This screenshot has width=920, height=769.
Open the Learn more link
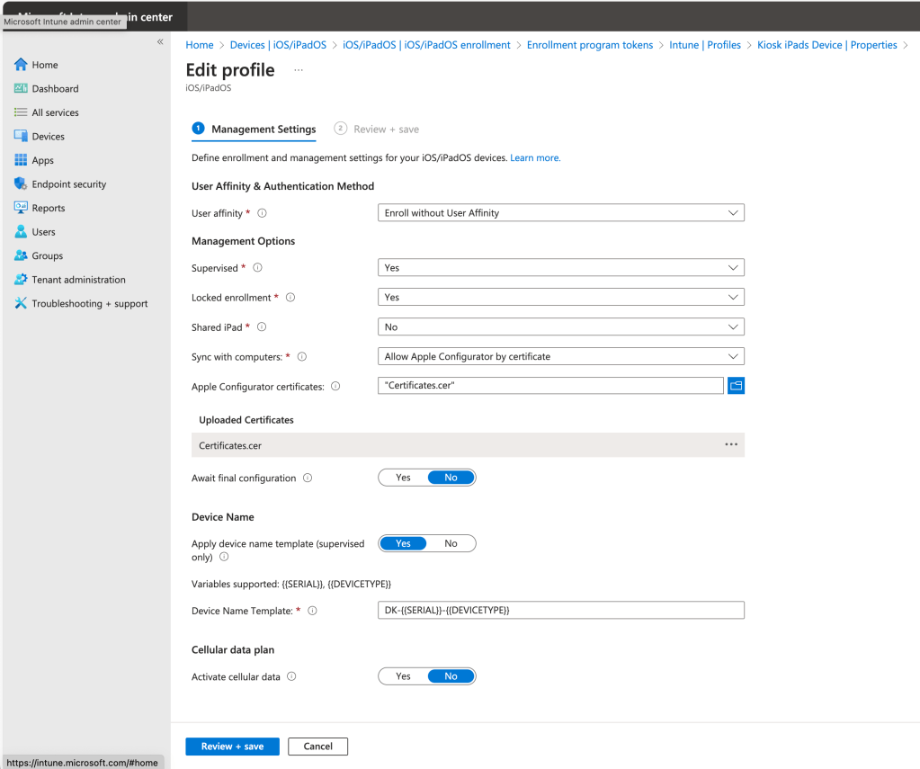(535, 158)
